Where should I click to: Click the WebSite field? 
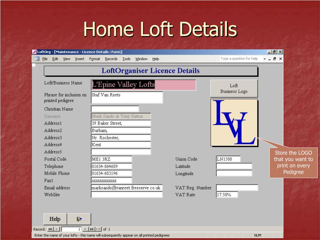127,194
